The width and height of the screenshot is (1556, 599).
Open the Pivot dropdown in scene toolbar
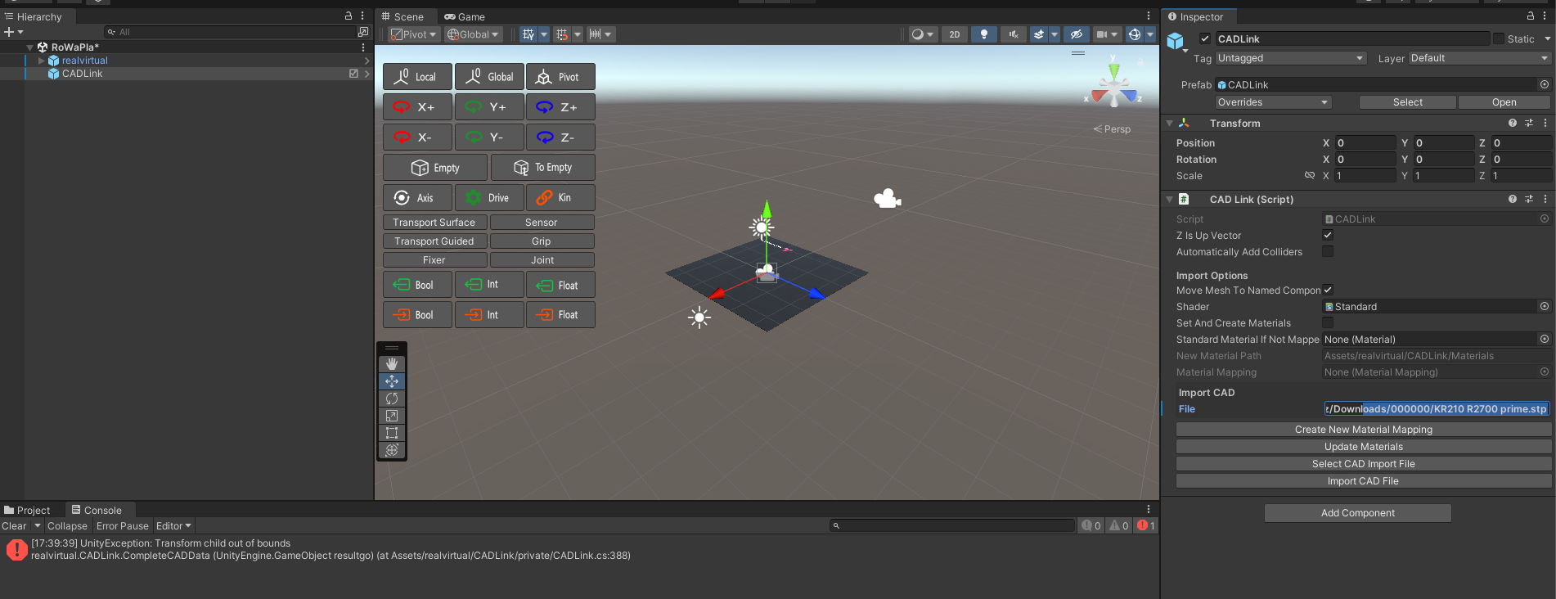pos(414,34)
